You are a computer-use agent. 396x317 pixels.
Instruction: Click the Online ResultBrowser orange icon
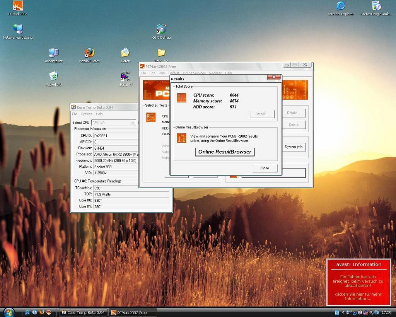coord(181,138)
